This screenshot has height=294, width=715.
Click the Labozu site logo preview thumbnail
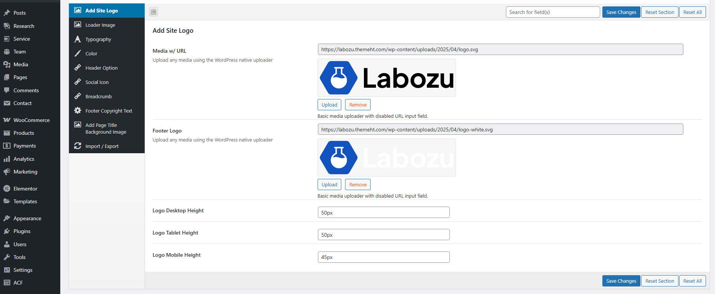point(387,78)
